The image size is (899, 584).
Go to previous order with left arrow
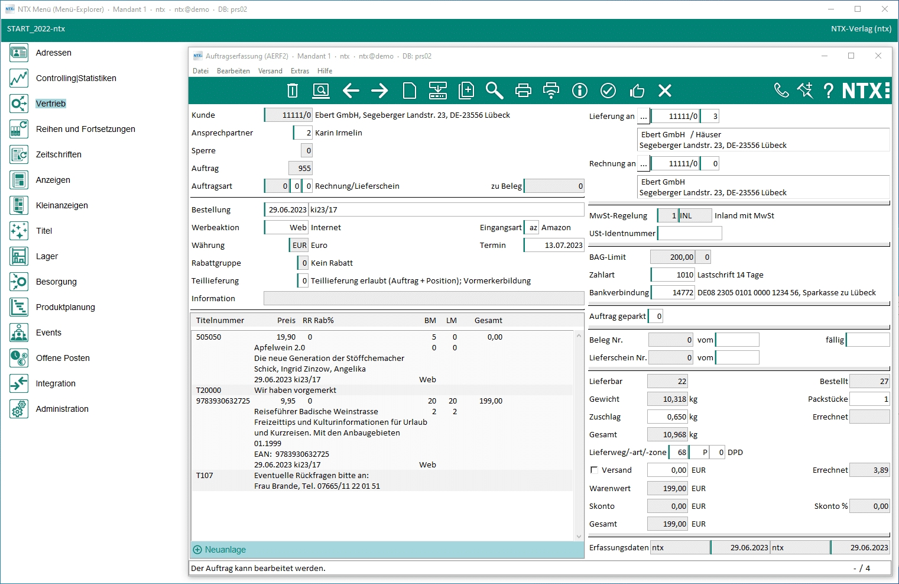tap(351, 91)
